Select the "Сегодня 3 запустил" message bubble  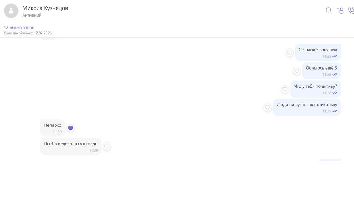(318, 52)
